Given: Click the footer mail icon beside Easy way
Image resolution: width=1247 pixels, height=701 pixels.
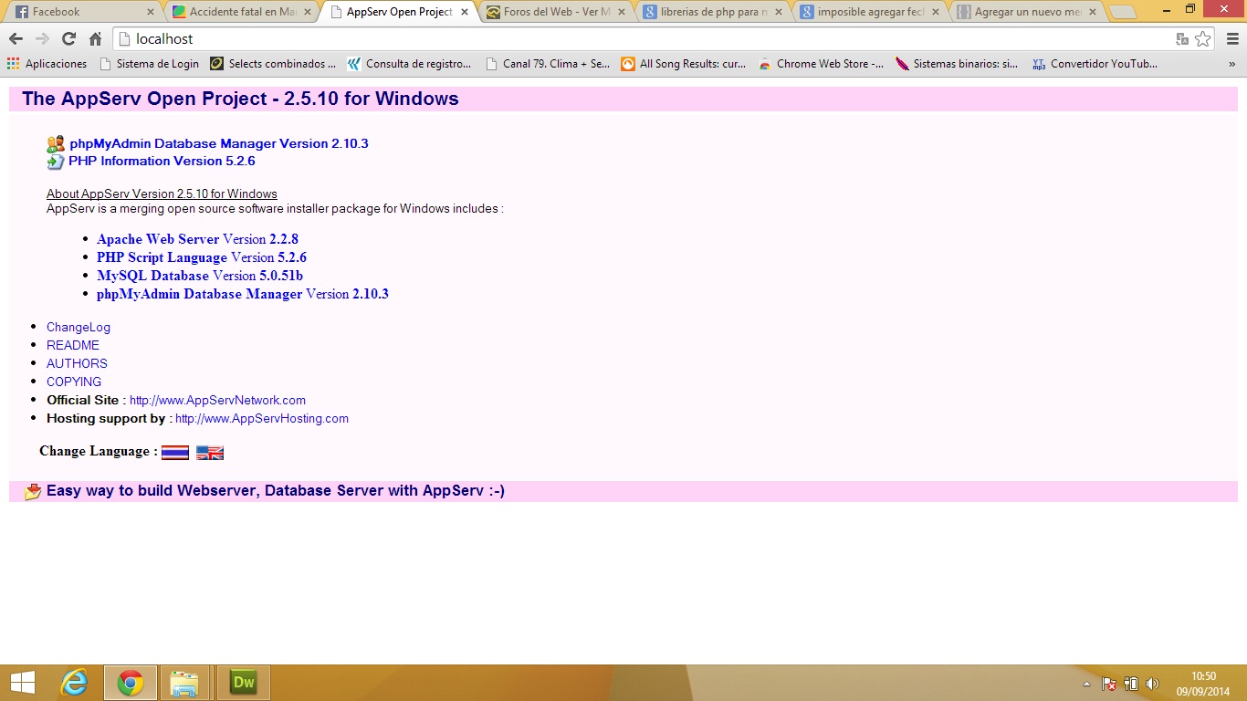Looking at the screenshot, I should coord(33,491).
